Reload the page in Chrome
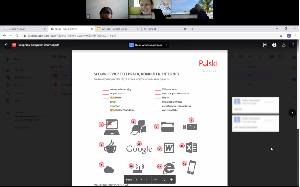Viewport: 300px width, 187px height. [x=17, y=36]
